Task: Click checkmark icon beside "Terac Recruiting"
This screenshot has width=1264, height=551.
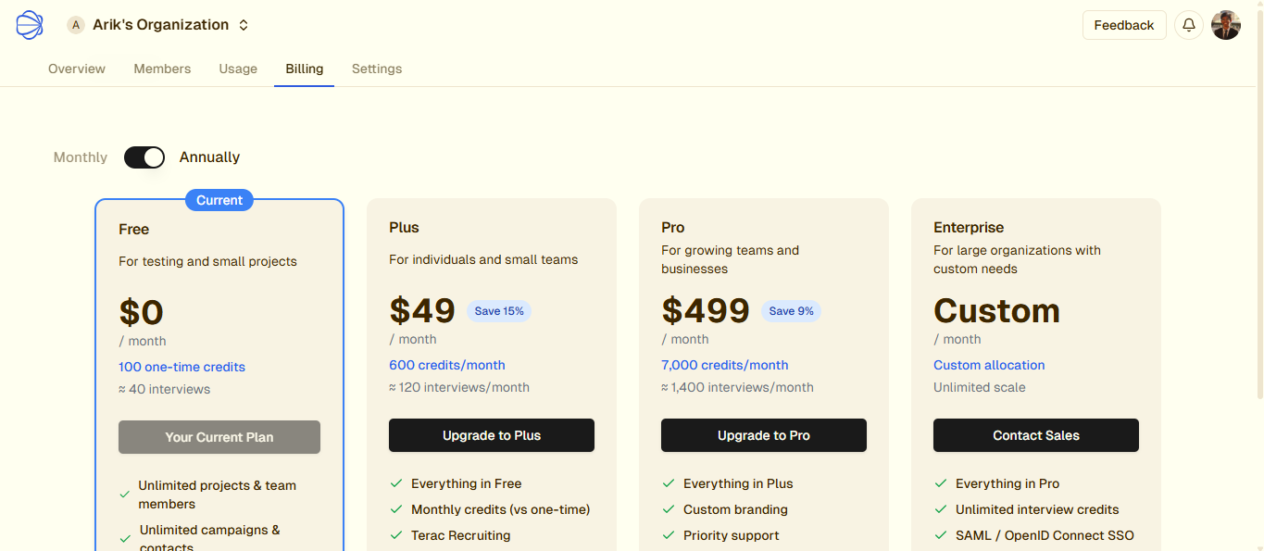Action: pyautogui.click(x=396, y=535)
